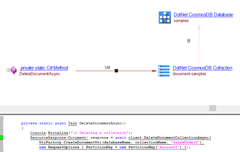Click the CosmosDB Database icon
The image size is (240, 152).
tap(165, 18)
